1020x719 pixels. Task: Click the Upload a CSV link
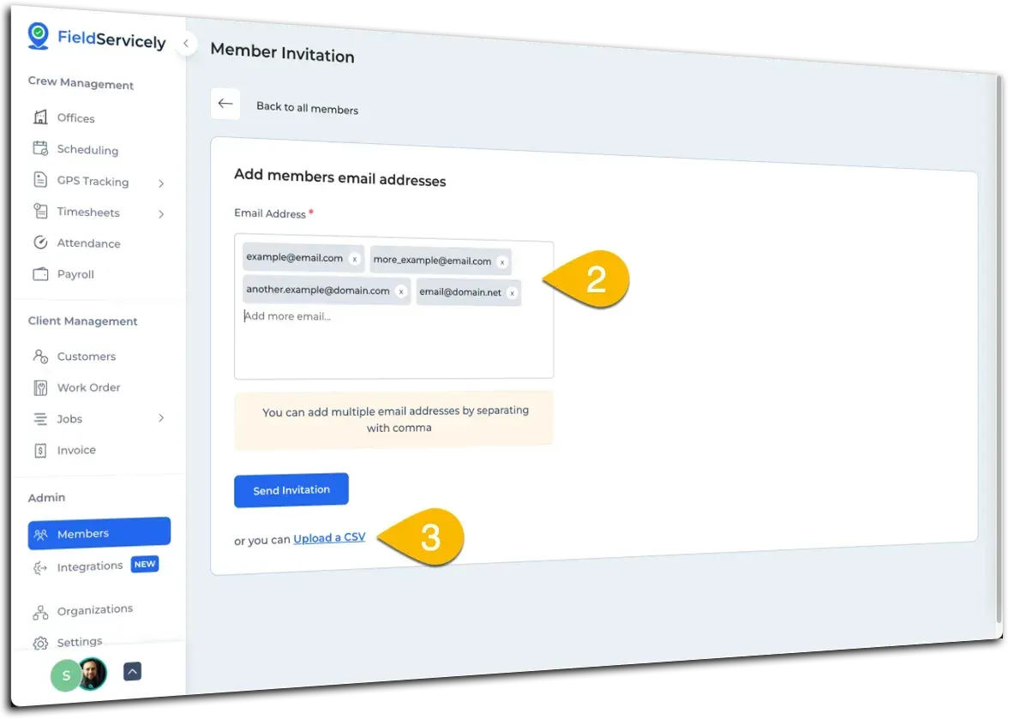[x=329, y=538]
